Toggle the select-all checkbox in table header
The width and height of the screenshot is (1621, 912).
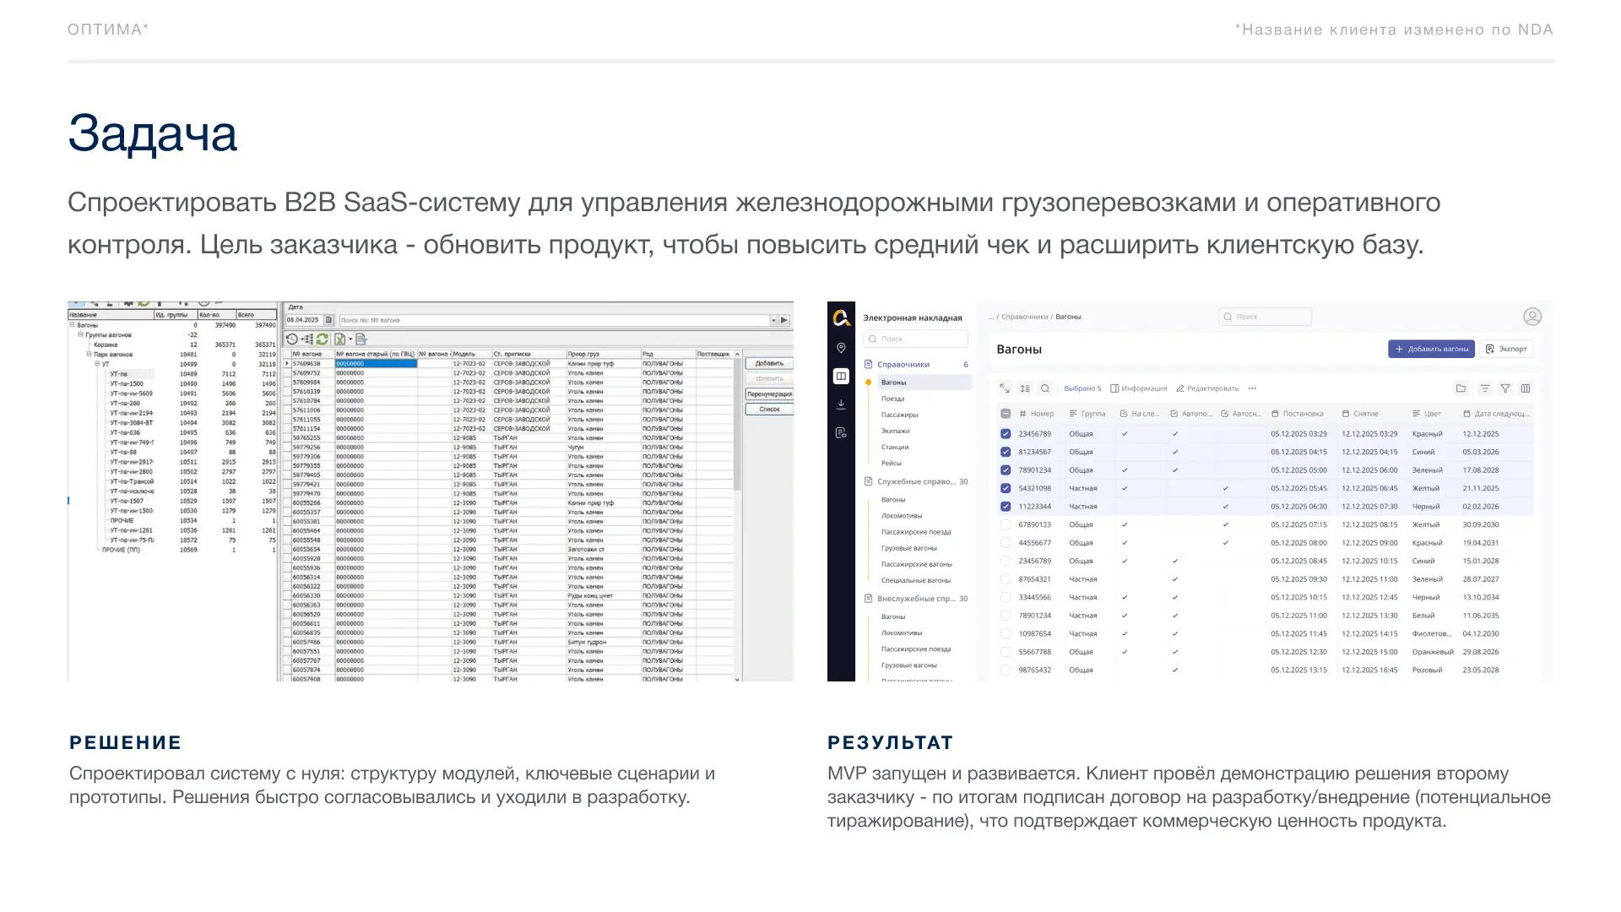[1006, 414]
